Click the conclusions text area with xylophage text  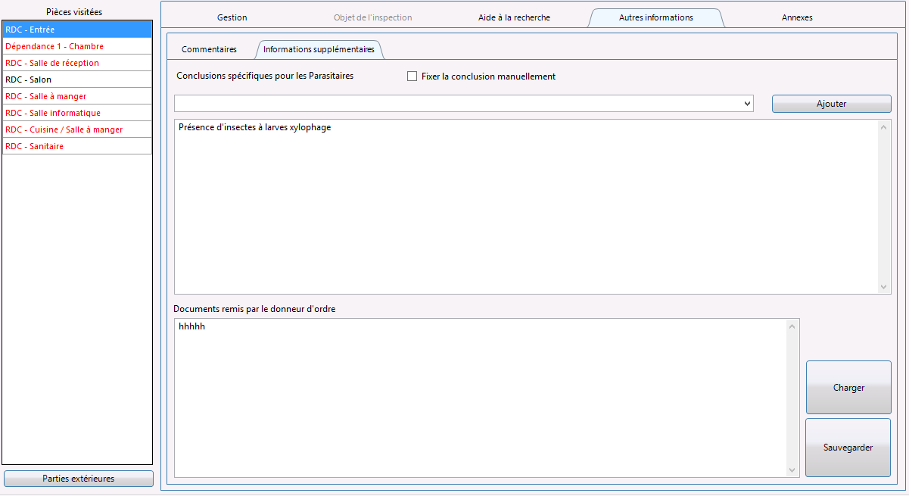527,207
